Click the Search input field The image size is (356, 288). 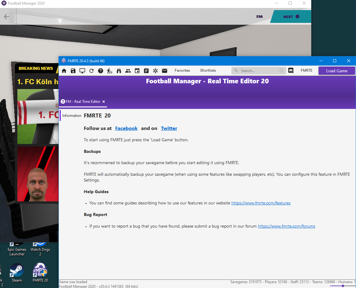tap(259, 71)
